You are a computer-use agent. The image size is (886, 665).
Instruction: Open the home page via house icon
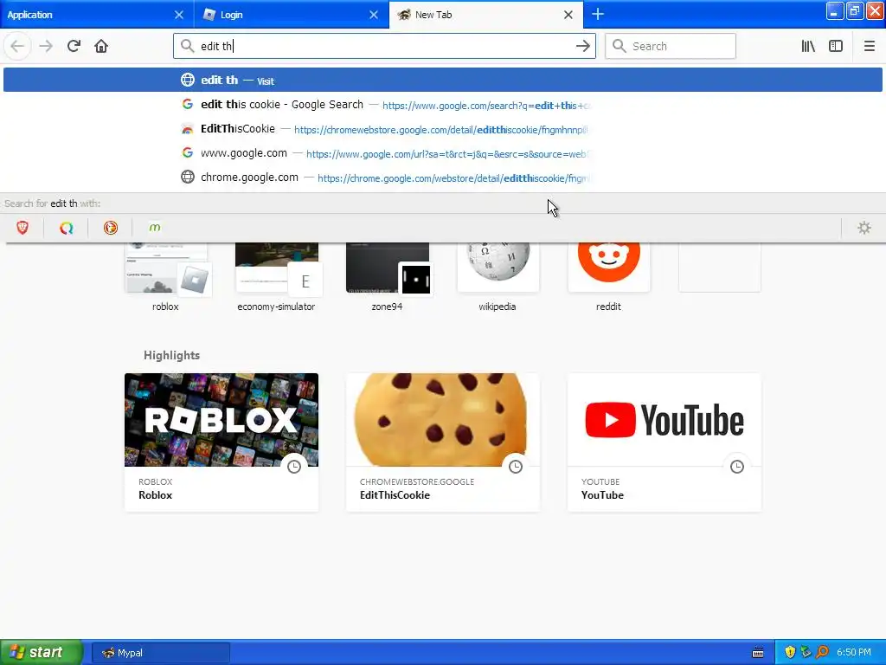[101, 46]
